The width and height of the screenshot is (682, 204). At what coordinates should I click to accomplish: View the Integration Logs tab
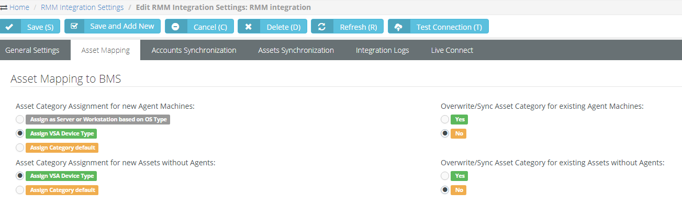(383, 50)
